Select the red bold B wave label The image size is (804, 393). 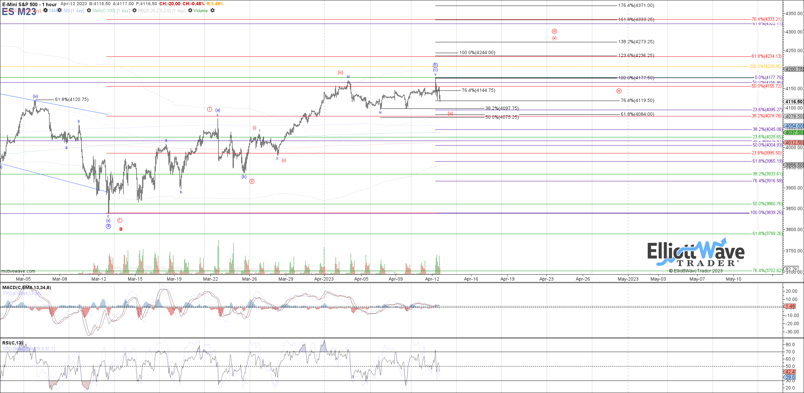(121, 229)
